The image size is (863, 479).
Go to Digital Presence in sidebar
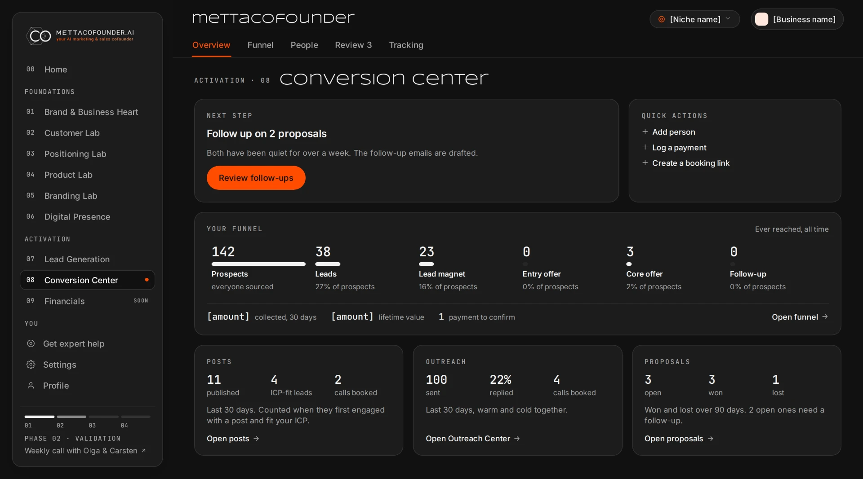(87, 217)
